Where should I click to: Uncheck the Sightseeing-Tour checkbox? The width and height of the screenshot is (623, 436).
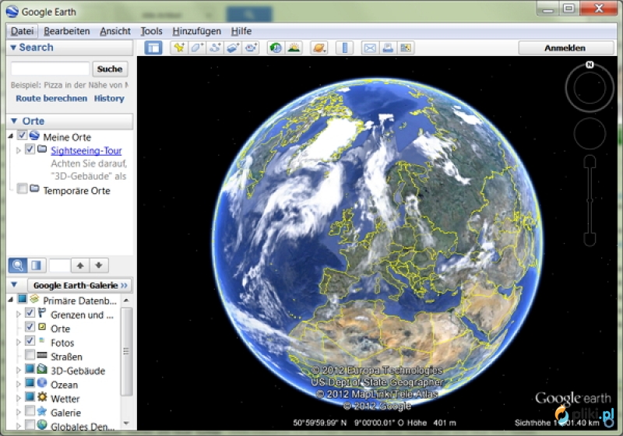coord(30,149)
